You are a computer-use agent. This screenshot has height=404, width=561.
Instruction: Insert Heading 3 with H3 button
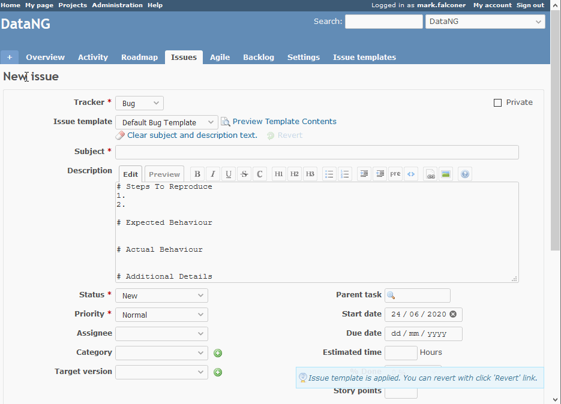point(310,174)
